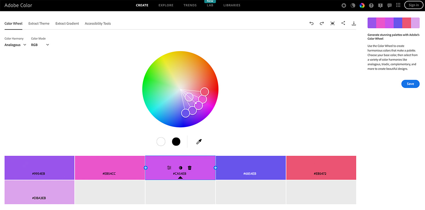The width and height of the screenshot is (425, 210).
Task: Select the eyedropper tool
Action: tap(199, 142)
